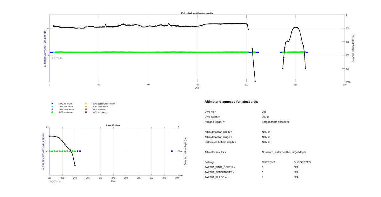Click the '$ALTIM_PING_DEPTH =' setting label
381x197 pixels.
tap(220, 167)
